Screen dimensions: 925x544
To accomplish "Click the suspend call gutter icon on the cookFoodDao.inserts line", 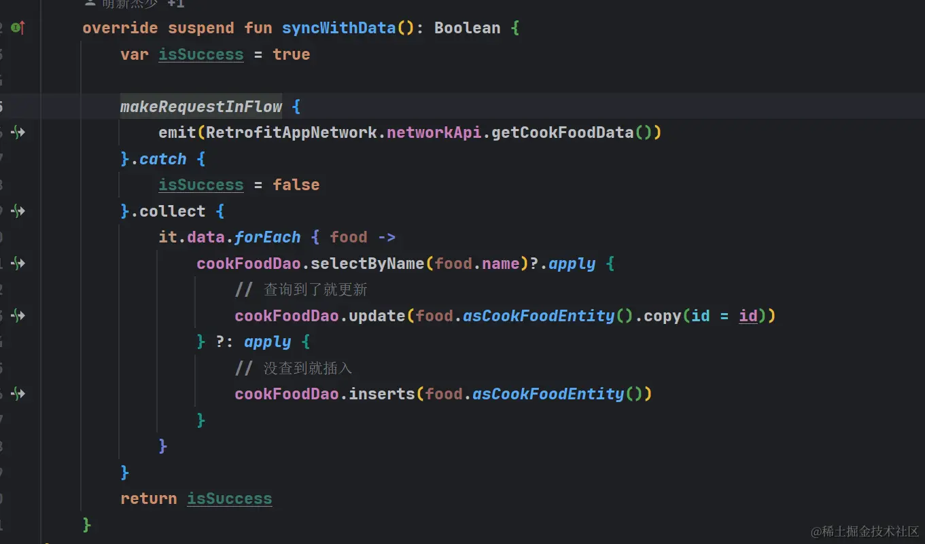I will [x=18, y=394].
